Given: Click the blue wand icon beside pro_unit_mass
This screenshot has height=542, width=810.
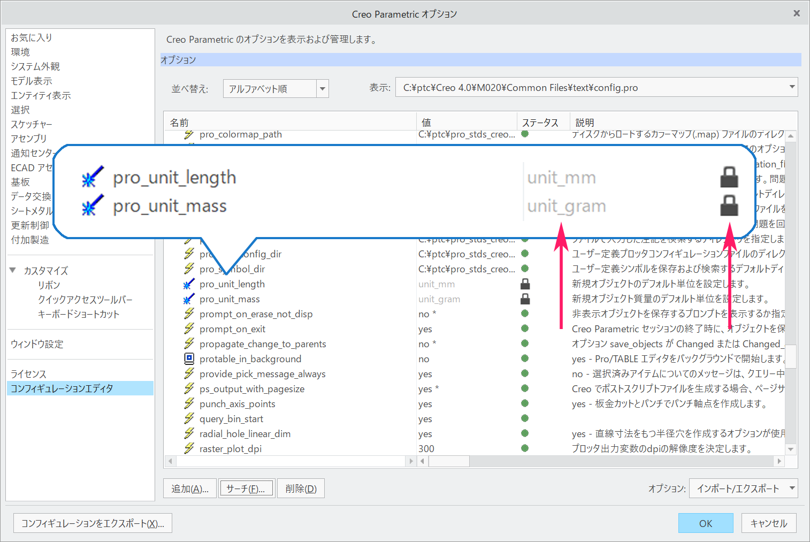Looking at the screenshot, I should tap(189, 299).
